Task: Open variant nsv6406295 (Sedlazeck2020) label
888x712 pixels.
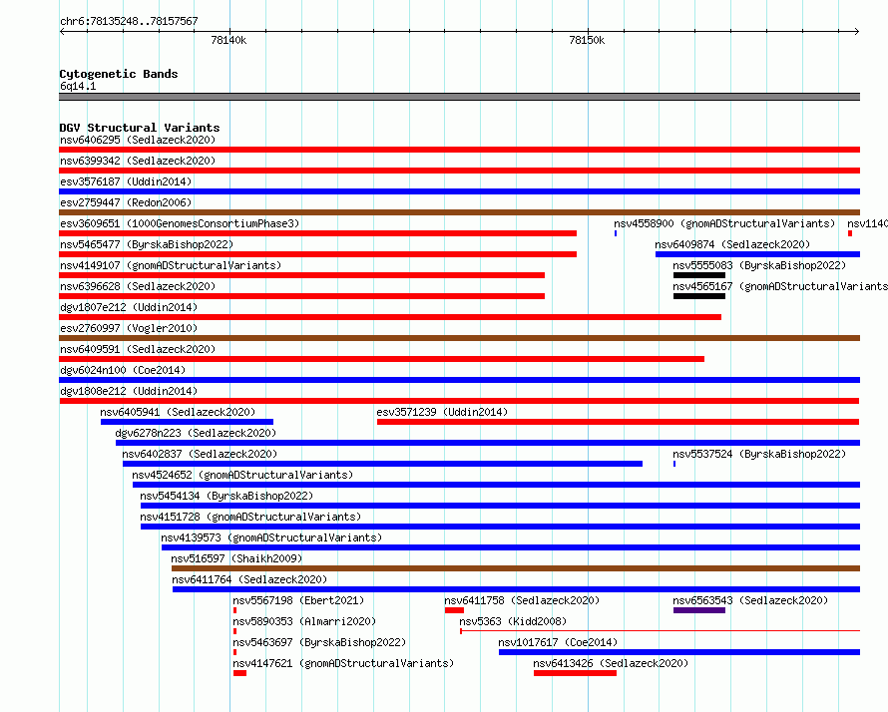Action: 138,140
